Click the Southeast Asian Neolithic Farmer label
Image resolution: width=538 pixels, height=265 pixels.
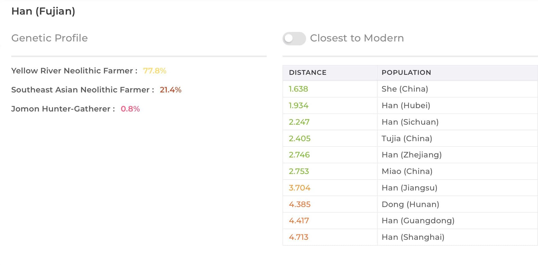[80, 90]
